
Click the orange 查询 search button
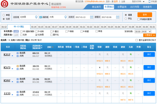[x=145, y=15]
